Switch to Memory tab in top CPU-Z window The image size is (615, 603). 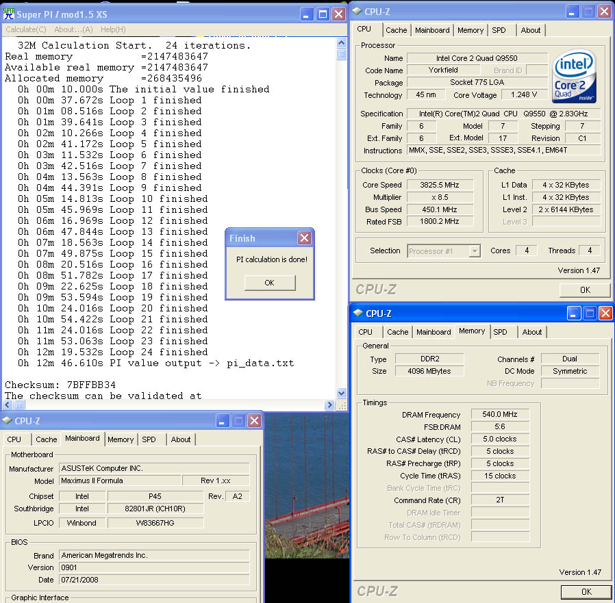(x=470, y=30)
